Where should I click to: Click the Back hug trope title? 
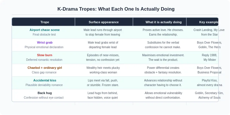[45, 93]
